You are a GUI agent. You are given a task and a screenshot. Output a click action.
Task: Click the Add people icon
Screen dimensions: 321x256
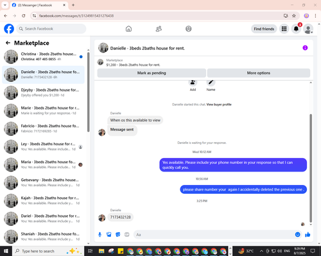193,83
